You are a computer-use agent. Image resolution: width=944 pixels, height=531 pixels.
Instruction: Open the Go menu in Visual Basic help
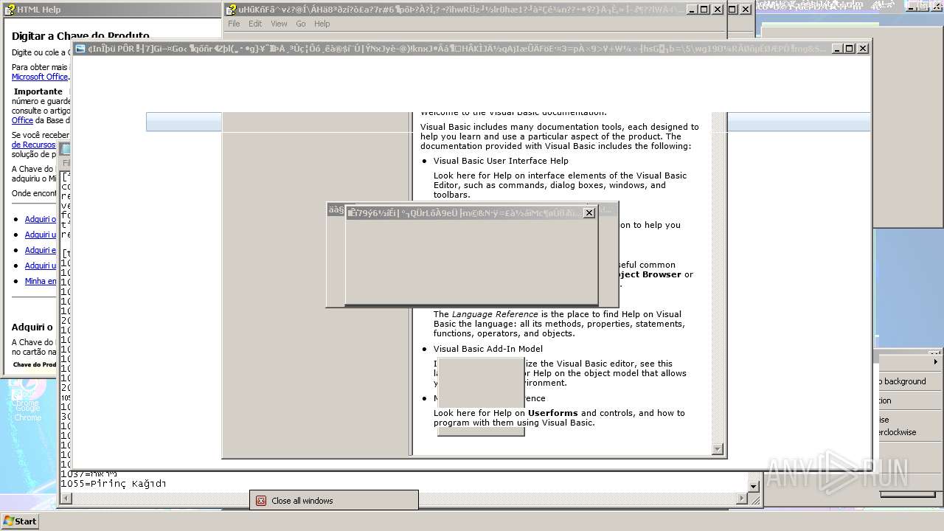[x=301, y=24]
